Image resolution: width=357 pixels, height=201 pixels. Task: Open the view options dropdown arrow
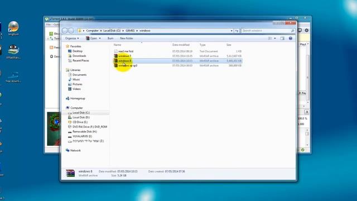click(x=275, y=39)
